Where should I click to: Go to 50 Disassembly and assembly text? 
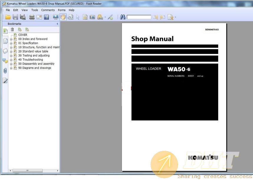36,64
